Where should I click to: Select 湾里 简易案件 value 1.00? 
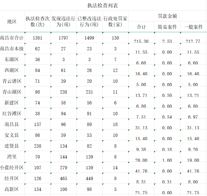pyautogui.click(x=167, y=160)
